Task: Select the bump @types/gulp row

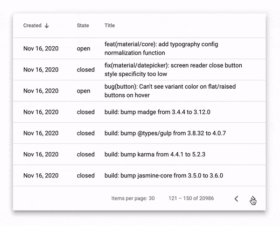Action: click(x=165, y=133)
